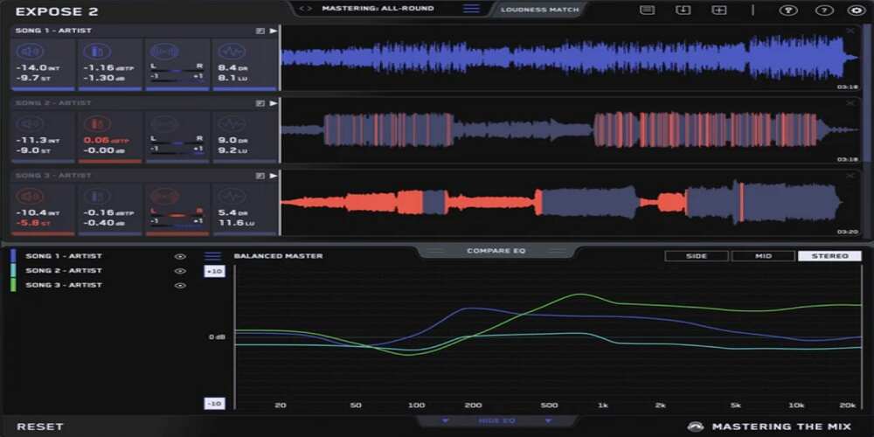Open the preset list menu icon beside Mastering: All-Round

(x=471, y=9)
